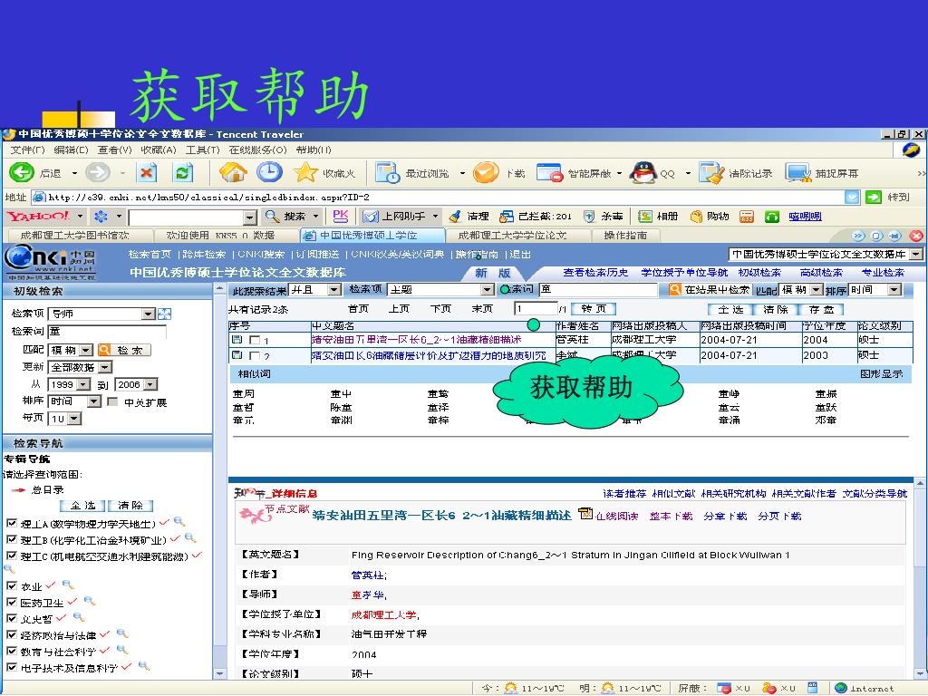Click the 相册 photo album icon

coord(645,217)
